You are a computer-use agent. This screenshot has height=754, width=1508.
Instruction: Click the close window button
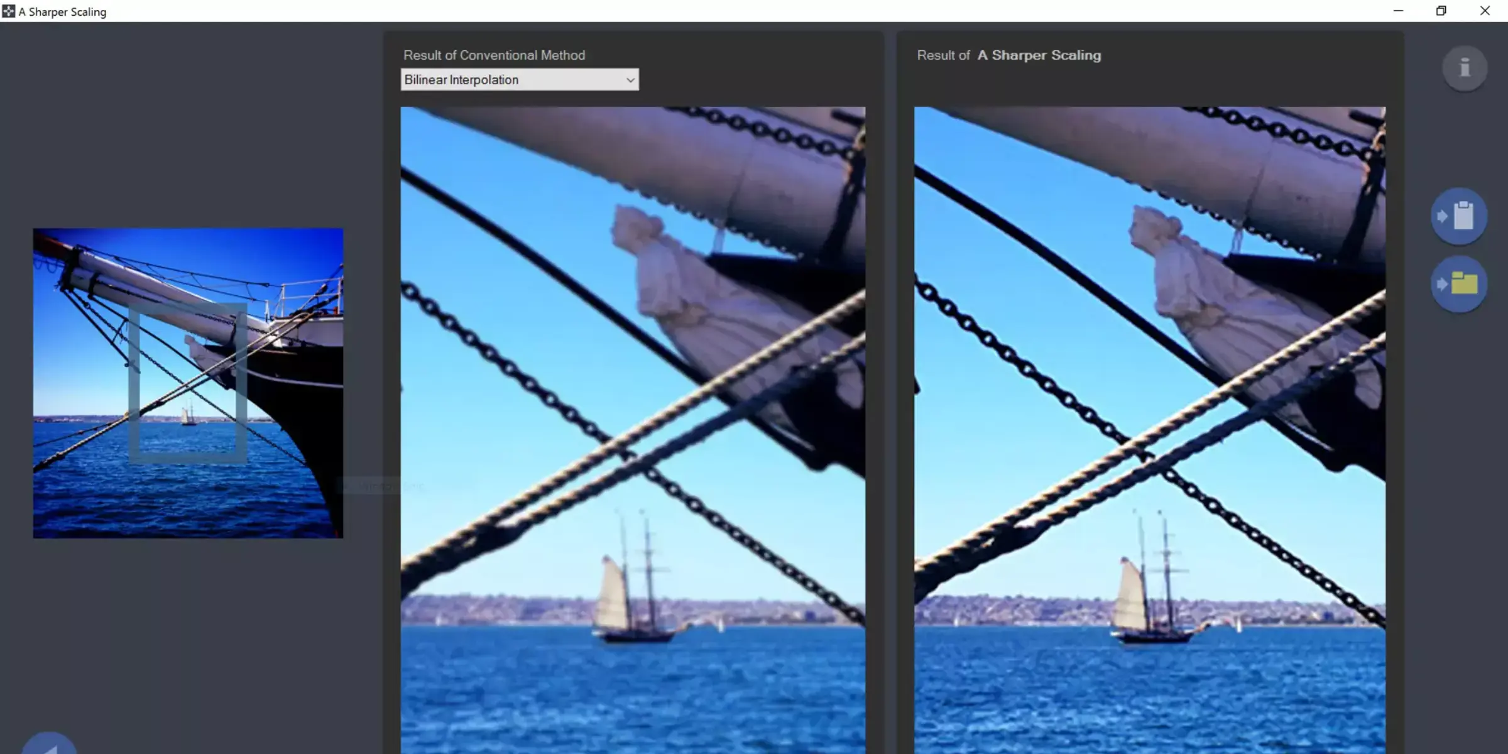tap(1485, 11)
